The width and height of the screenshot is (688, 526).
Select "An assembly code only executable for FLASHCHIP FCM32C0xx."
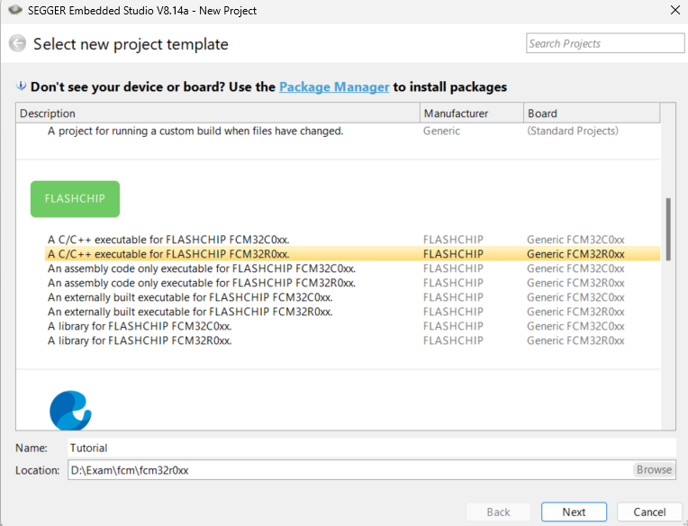tap(202, 268)
